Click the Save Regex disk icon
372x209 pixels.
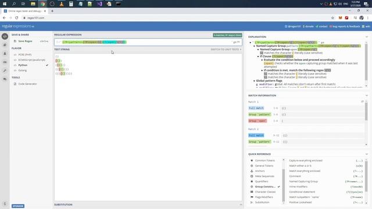[x=15, y=41]
